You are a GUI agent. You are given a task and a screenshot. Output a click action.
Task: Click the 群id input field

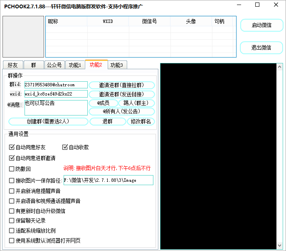point(56,85)
